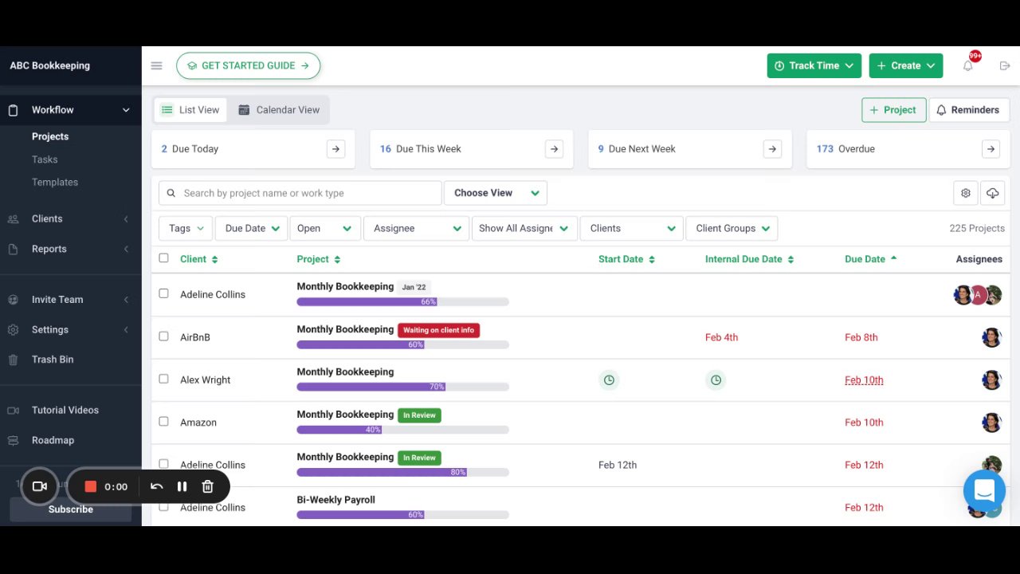Open the notifications bell icon

pos(967,65)
